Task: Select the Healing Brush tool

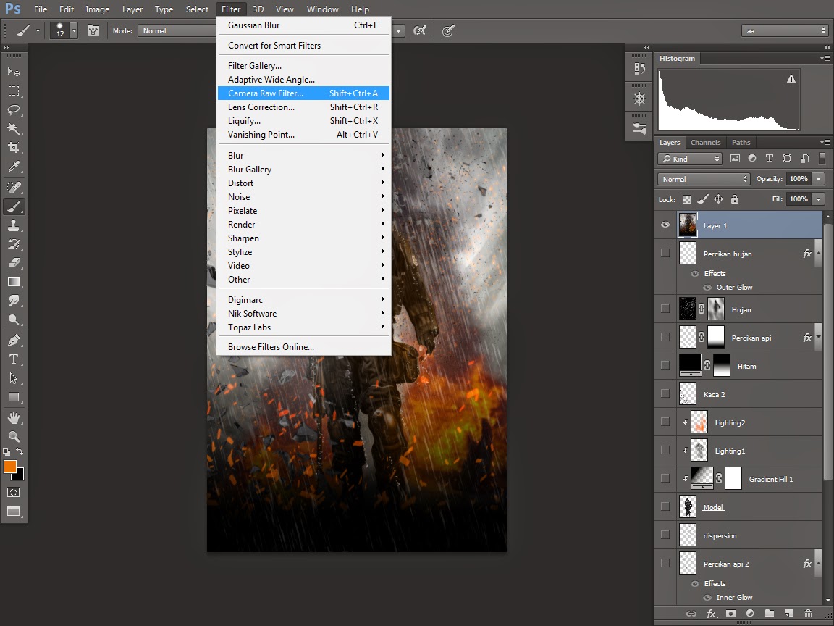Action: (x=14, y=188)
